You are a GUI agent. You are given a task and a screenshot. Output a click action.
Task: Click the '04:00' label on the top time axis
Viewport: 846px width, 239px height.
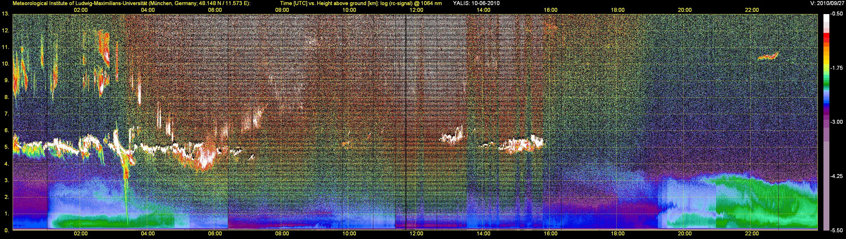tap(148, 10)
